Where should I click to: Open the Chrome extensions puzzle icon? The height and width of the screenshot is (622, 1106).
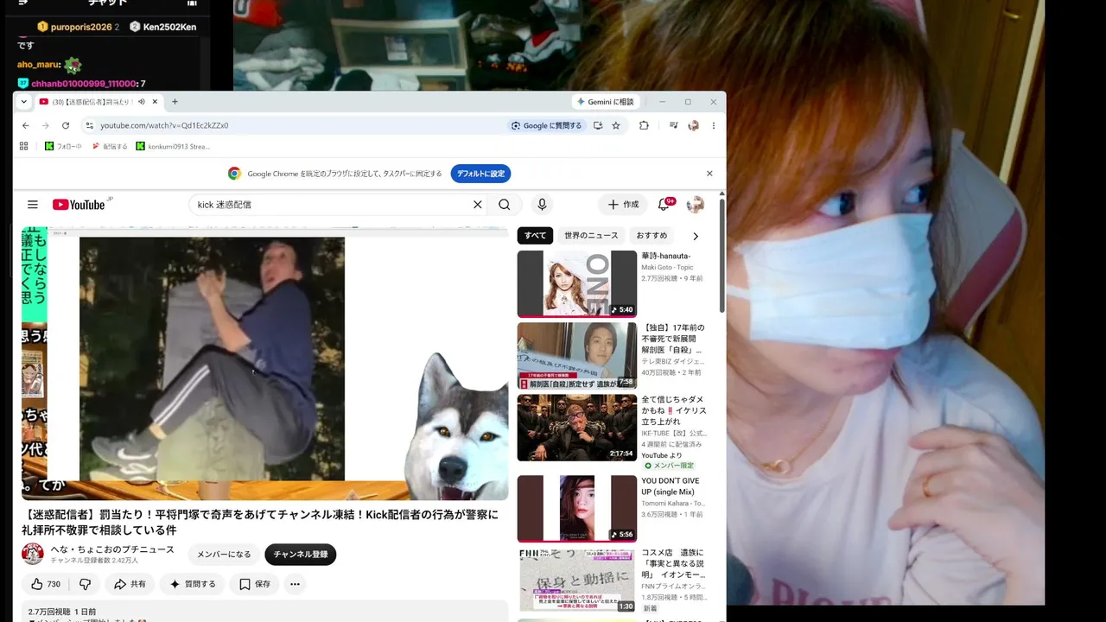pos(644,125)
